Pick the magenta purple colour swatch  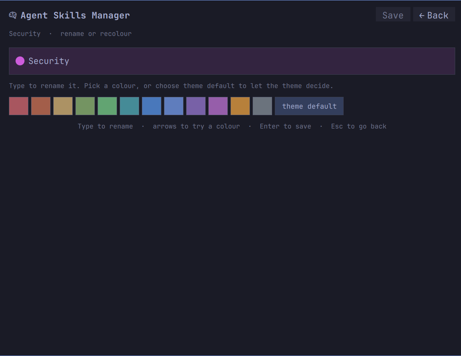click(x=218, y=106)
